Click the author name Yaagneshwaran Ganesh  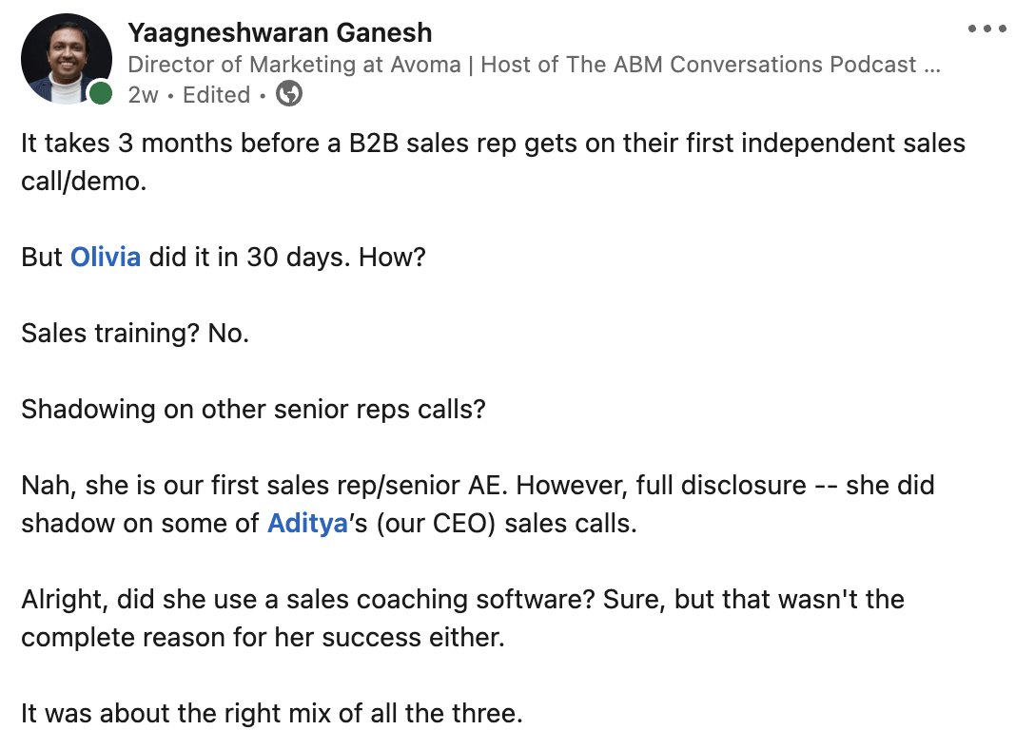(280, 32)
